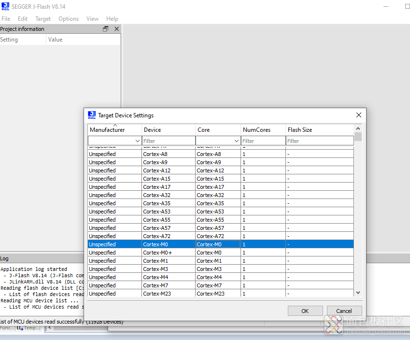This screenshot has width=410, height=340.
Task: Sort by the Core column header
Action: coord(218,130)
